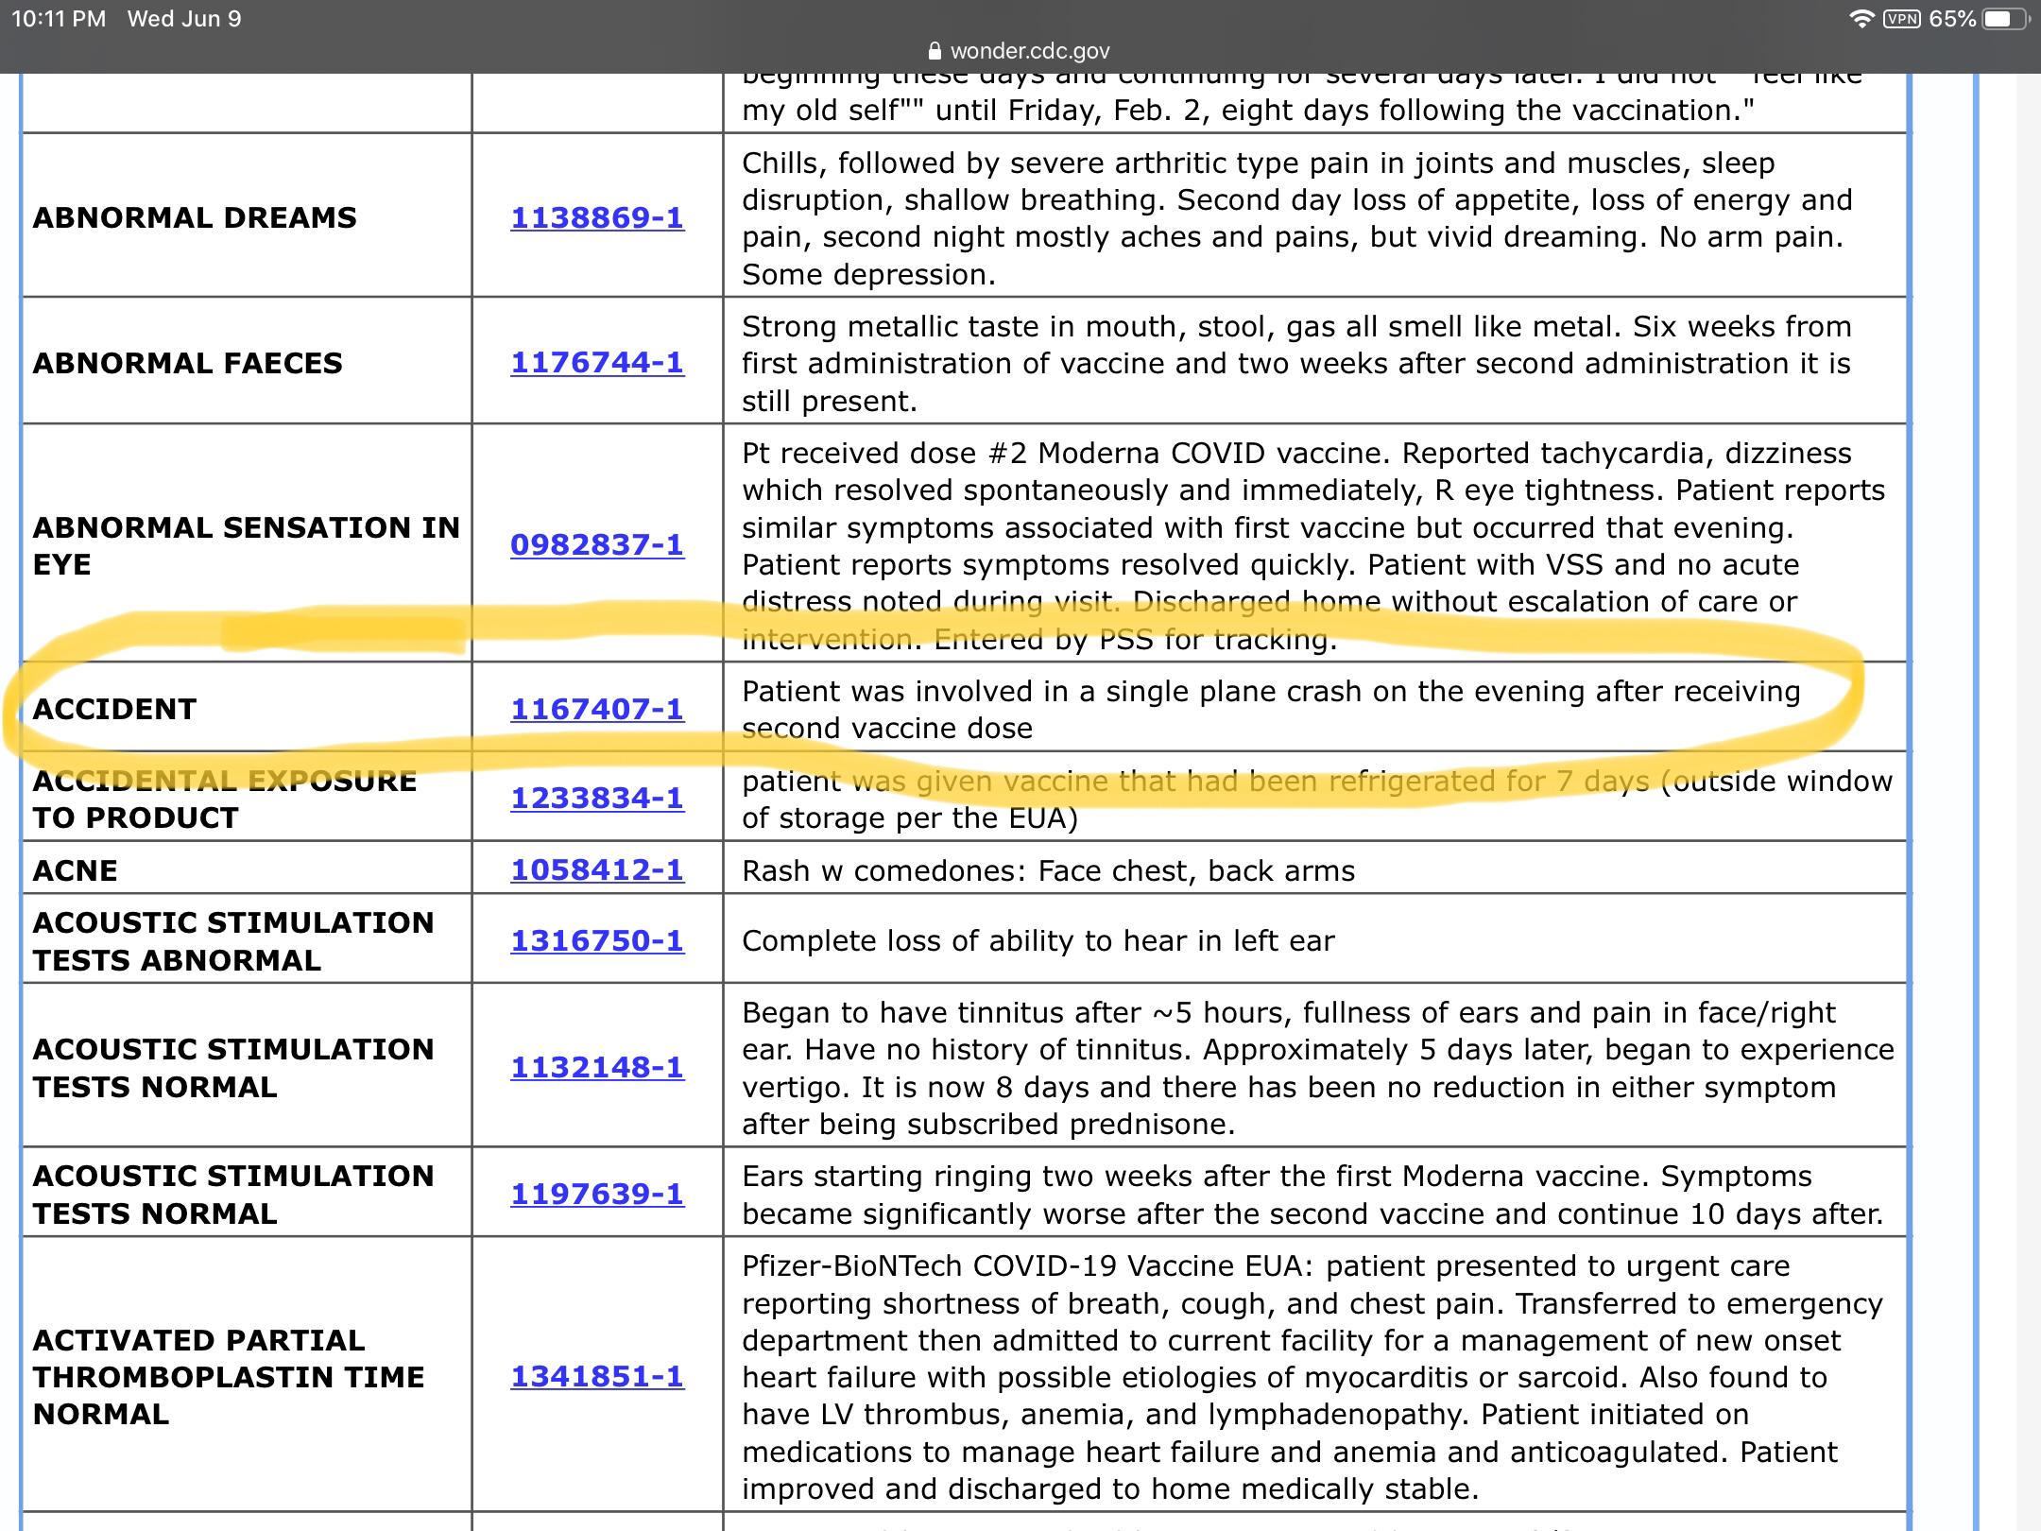Open VAERS report 1138869-1
The image size is (2041, 1531).
(x=597, y=217)
